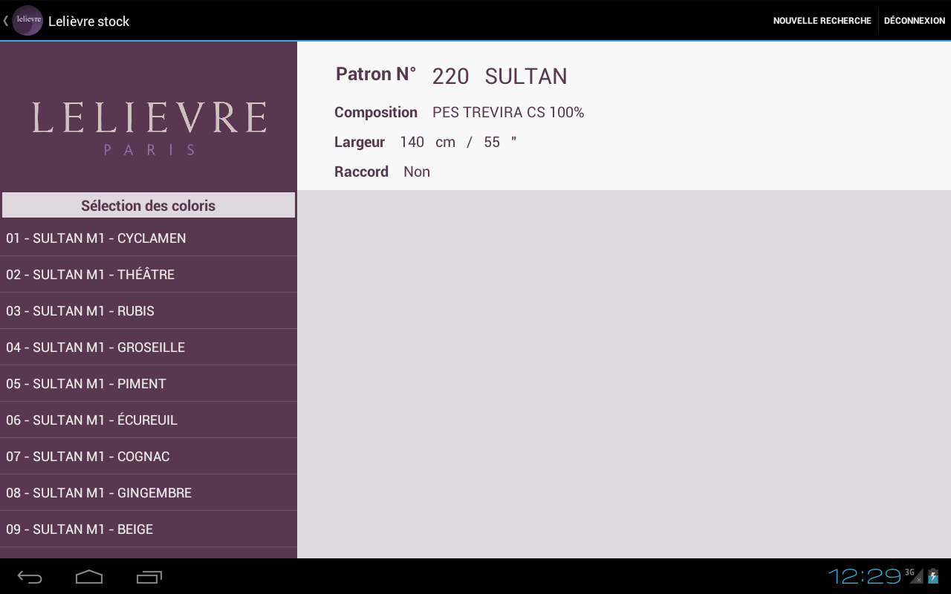The width and height of the screenshot is (951, 594).
Task: Click the Lelièvre stock title text
Action: (x=88, y=22)
